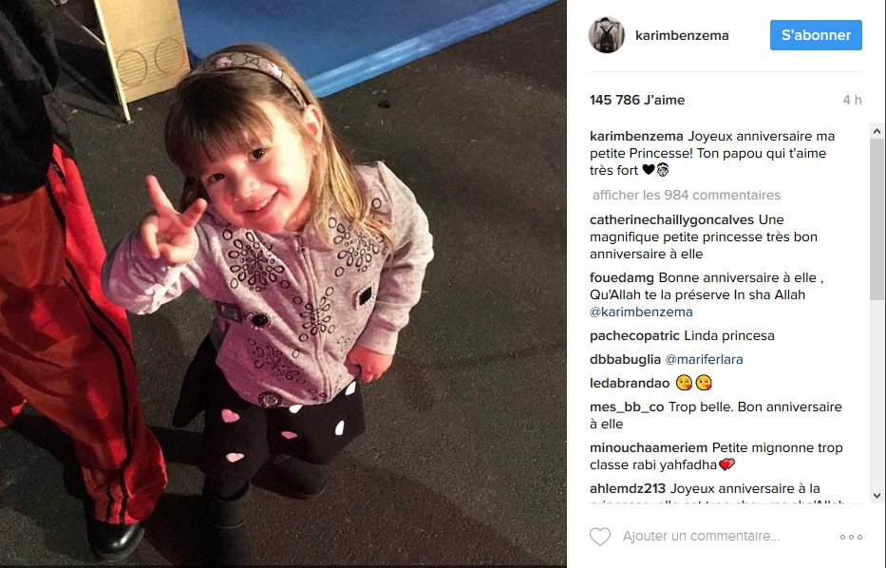The image size is (886, 568).
Task: Open karimbenzema username in header
Action: pyautogui.click(x=682, y=35)
